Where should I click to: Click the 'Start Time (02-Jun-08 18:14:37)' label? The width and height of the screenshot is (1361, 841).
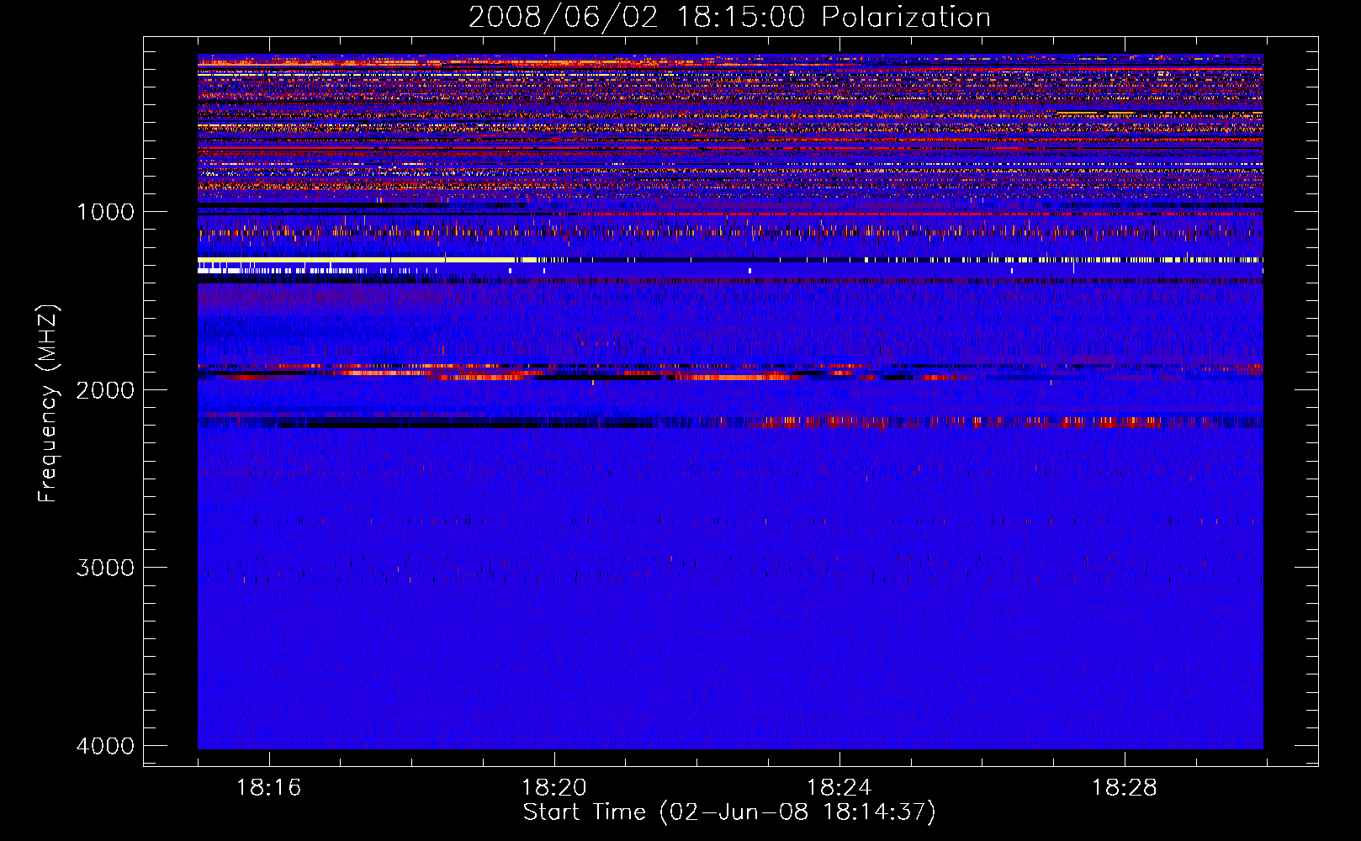click(x=729, y=812)
